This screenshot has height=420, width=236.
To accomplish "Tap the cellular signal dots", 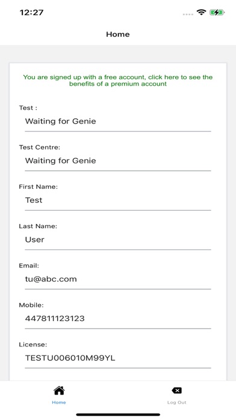I will coord(188,14).
